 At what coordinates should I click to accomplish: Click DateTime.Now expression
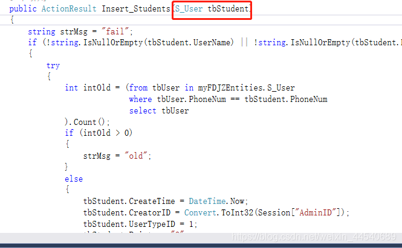(216, 201)
